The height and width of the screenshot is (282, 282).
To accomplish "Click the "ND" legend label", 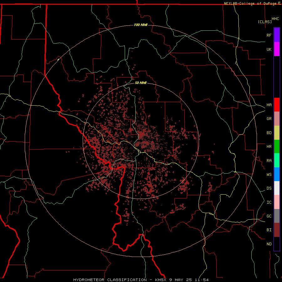I will [269, 244].
